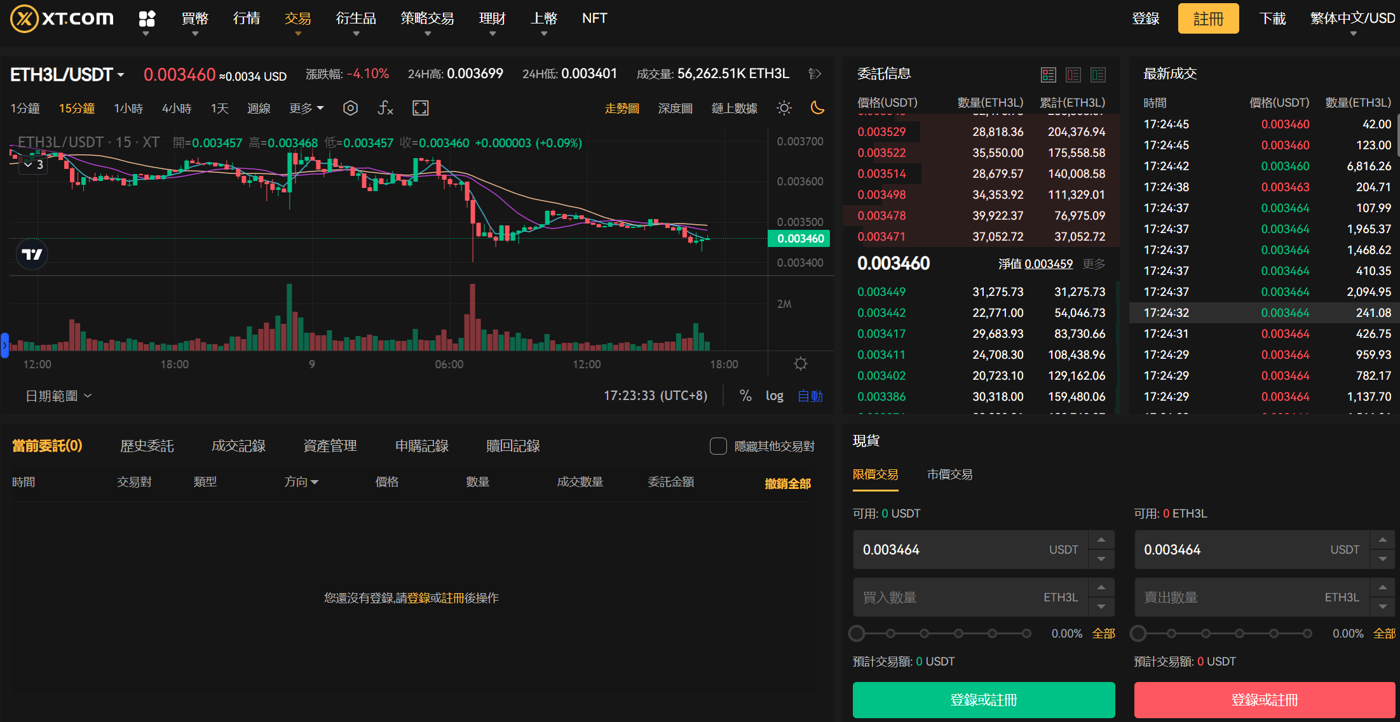Switch to light theme sun icon

784,108
